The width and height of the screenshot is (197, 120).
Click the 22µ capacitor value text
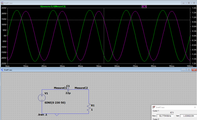(x=68, y=93)
